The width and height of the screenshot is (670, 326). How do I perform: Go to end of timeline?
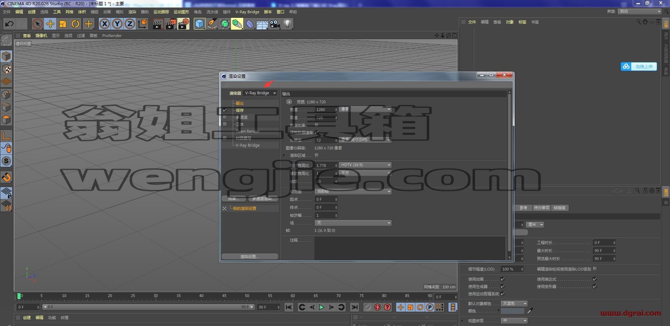pos(354,307)
